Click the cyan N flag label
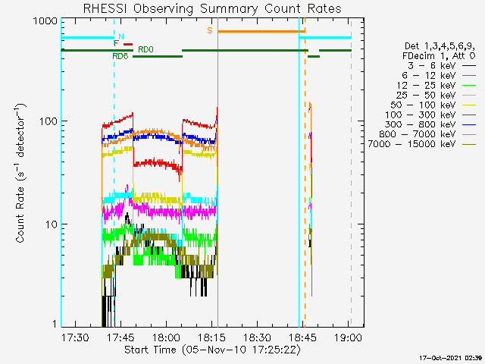This screenshot has height=364, width=485. coord(120,36)
